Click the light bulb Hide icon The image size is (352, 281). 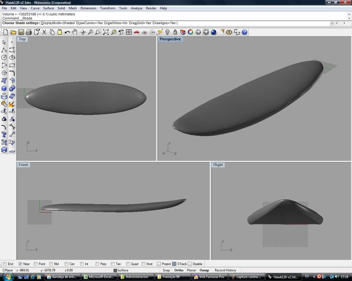point(167,32)
